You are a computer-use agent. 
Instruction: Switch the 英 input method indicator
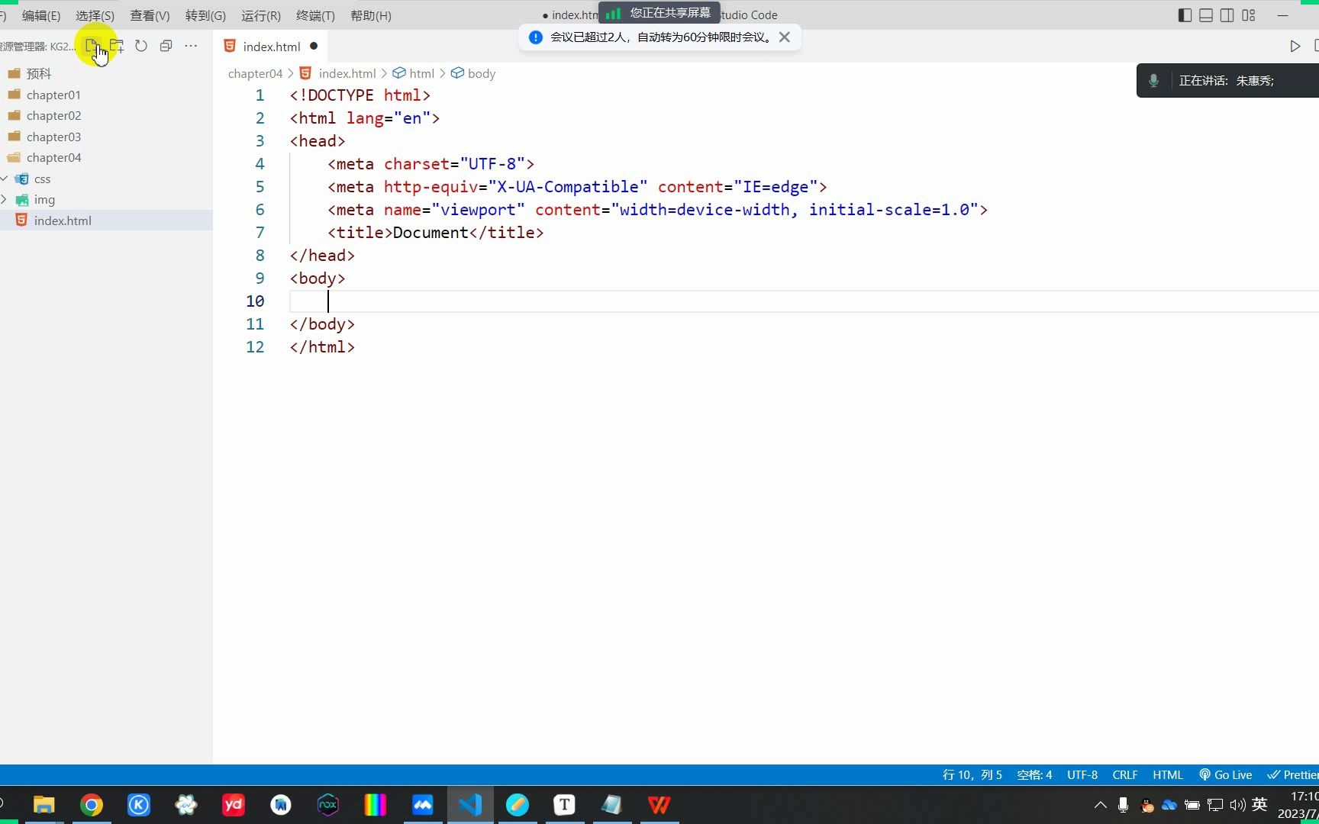[x=1260, y=804]
